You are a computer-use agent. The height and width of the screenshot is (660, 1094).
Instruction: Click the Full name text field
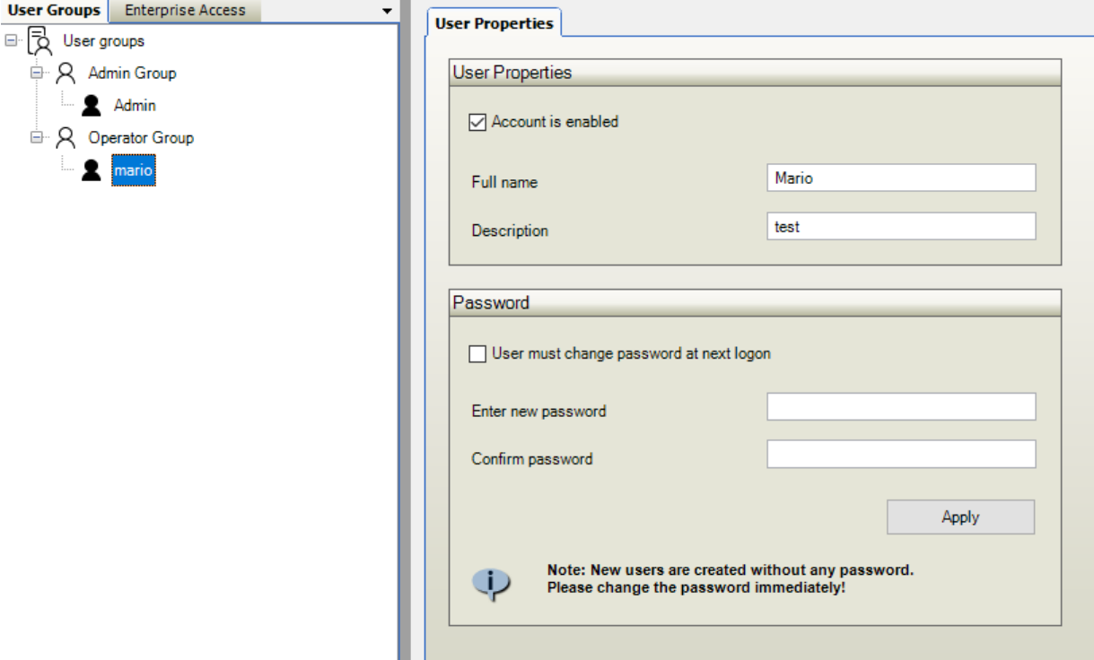pyautogui.click(x=901, y=178)
